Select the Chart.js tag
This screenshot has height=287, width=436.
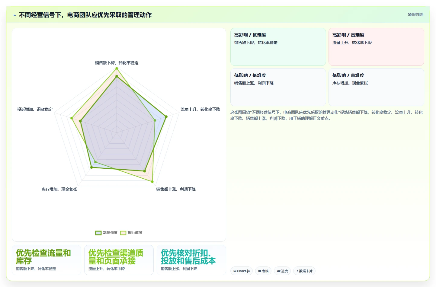click(242, 271)
